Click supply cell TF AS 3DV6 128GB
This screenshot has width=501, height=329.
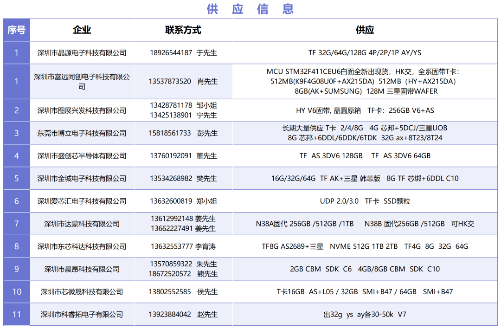click(x=365, y=156)
